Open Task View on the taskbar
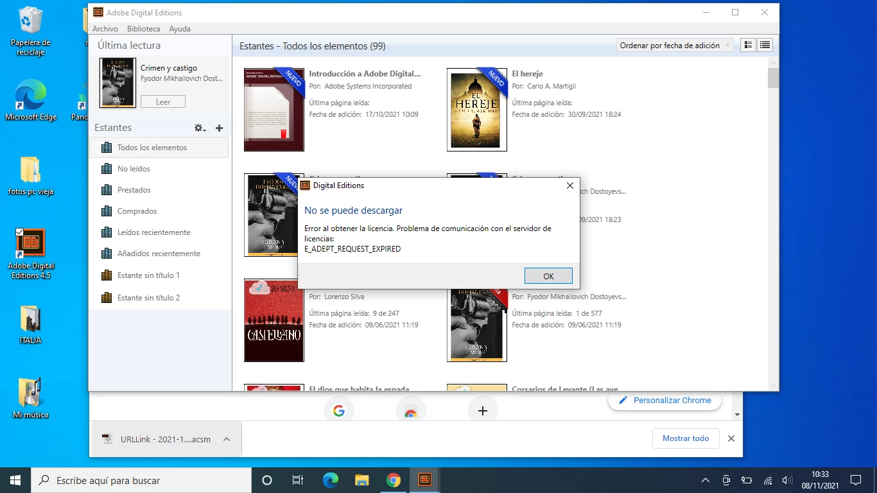The height and width of the screenshot is (493, 877). [298, 480]
